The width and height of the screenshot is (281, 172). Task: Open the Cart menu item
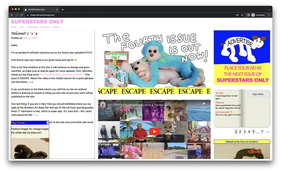tap(22, 27)
